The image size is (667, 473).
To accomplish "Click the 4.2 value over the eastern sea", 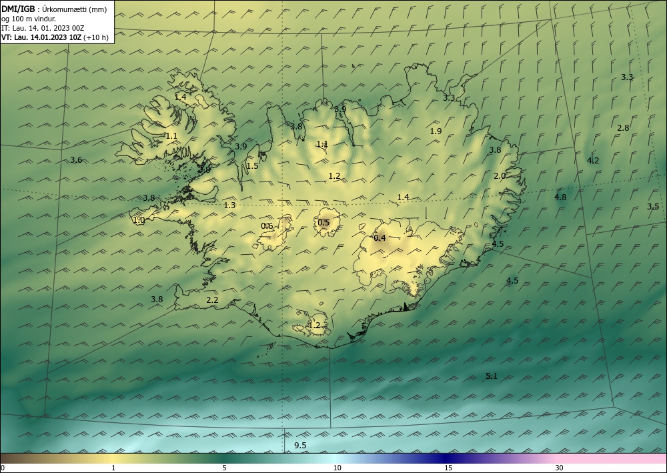I will point(593,160).
